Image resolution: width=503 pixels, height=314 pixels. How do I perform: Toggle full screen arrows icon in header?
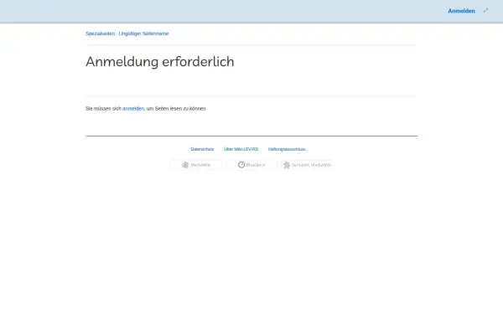485,11
